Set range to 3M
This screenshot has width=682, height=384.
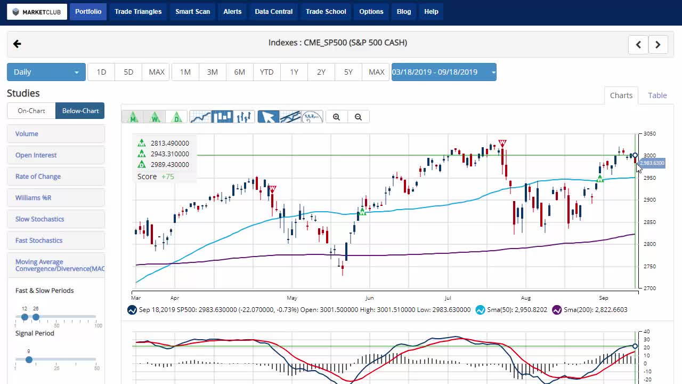[x=213, y=72]
